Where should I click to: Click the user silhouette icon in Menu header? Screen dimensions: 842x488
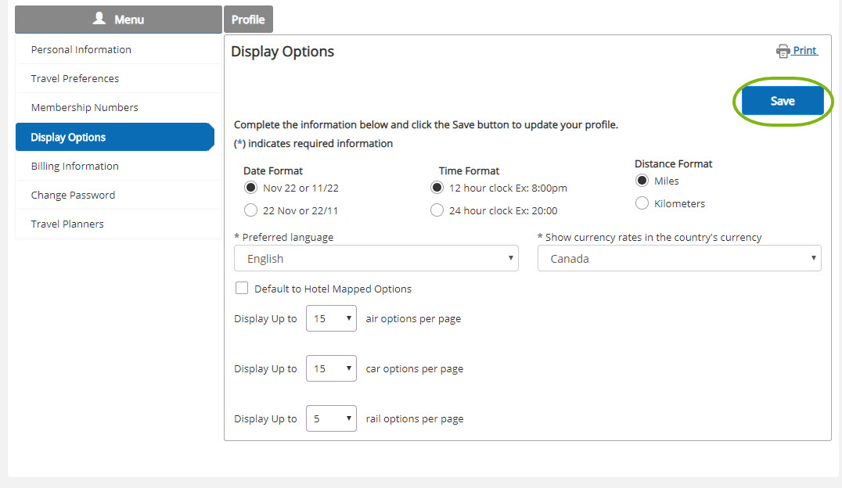[x=99, y=18]
